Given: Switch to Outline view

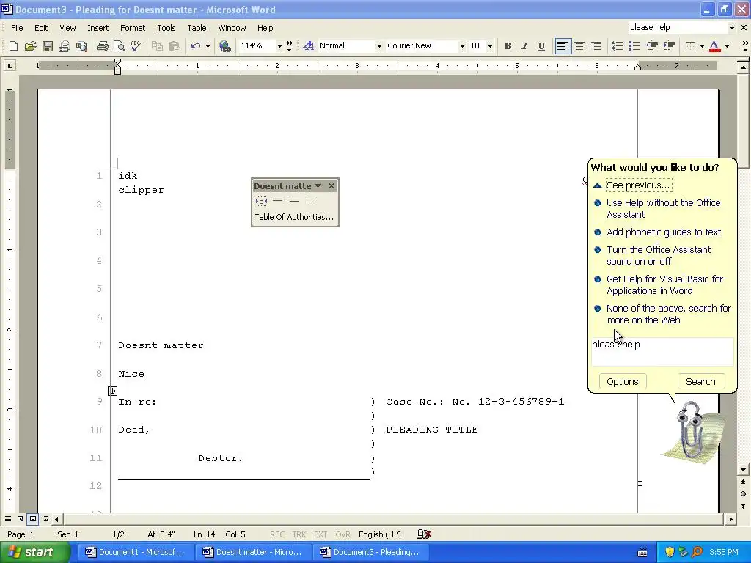Looking at the screenshot, I should [x=45, y=519].
